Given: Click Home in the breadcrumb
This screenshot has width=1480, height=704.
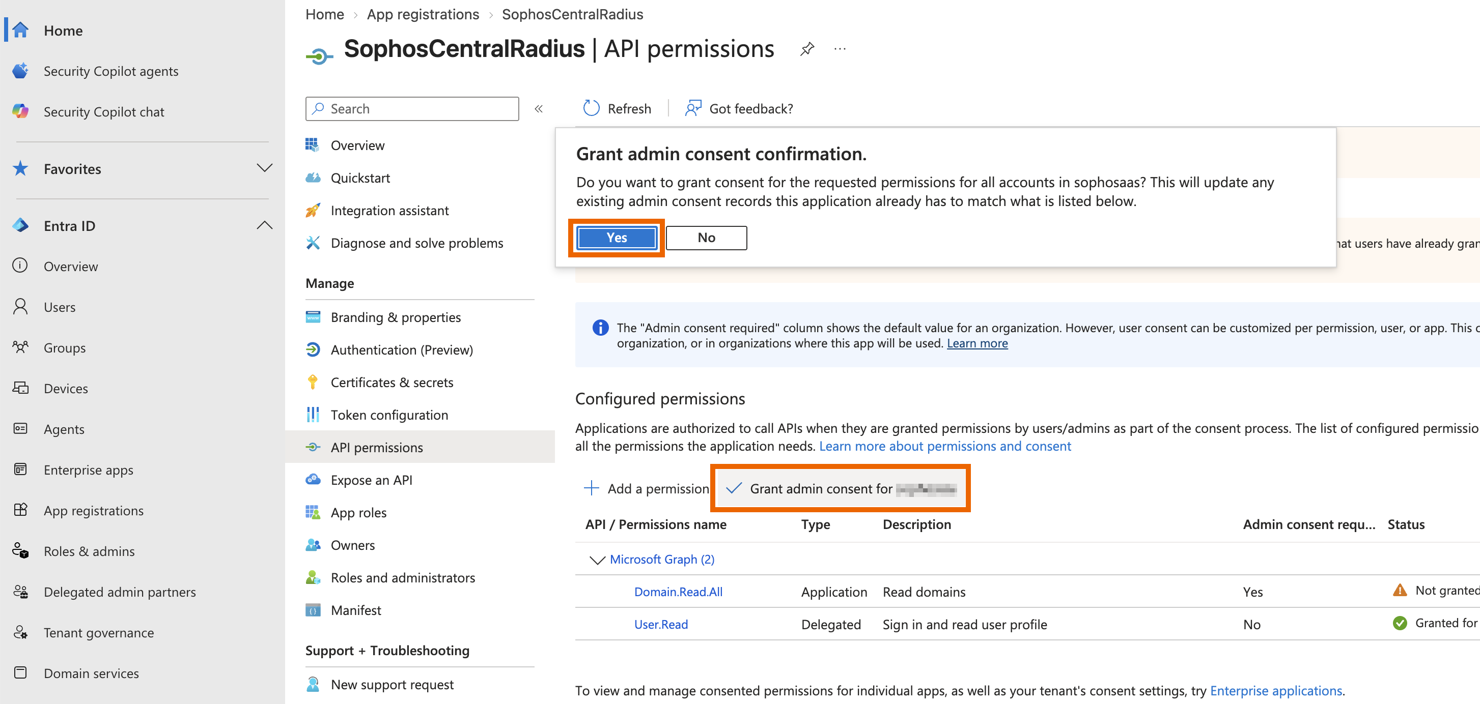Looking at the screenshot, I should coord(325,14).
